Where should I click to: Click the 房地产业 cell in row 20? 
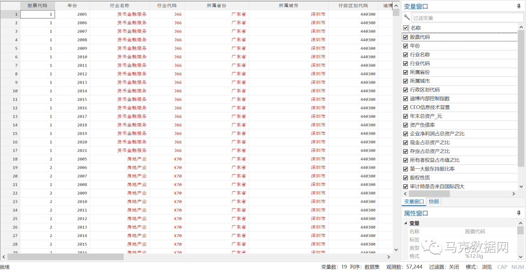pyautogui.click(x=120, y=176)
